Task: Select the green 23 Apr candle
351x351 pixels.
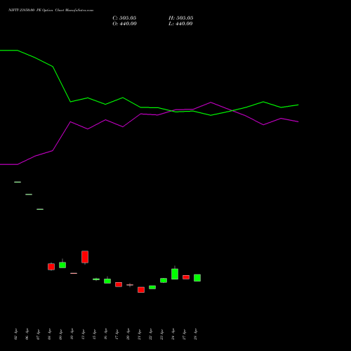Action: coord(164,280)
